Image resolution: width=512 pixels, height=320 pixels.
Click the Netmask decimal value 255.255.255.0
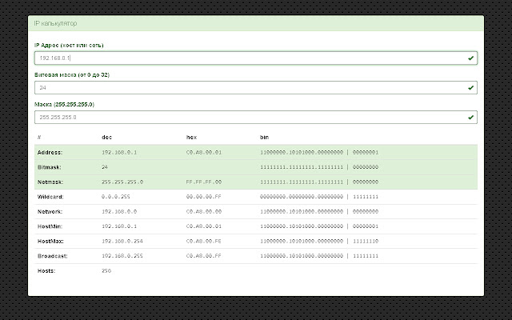coord(122,182)
